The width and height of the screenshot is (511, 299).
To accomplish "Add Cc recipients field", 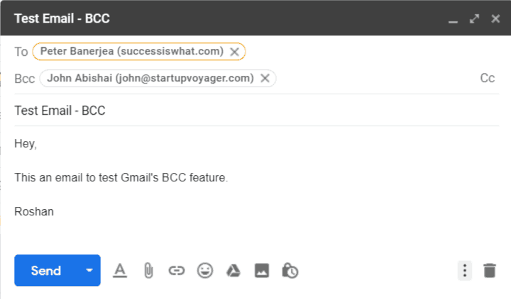I will [488, 78].
